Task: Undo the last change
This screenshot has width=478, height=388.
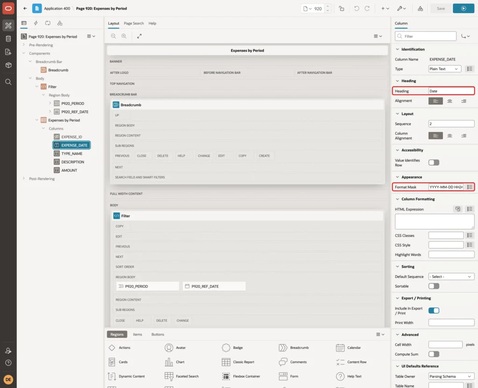Action: [356, 8]
